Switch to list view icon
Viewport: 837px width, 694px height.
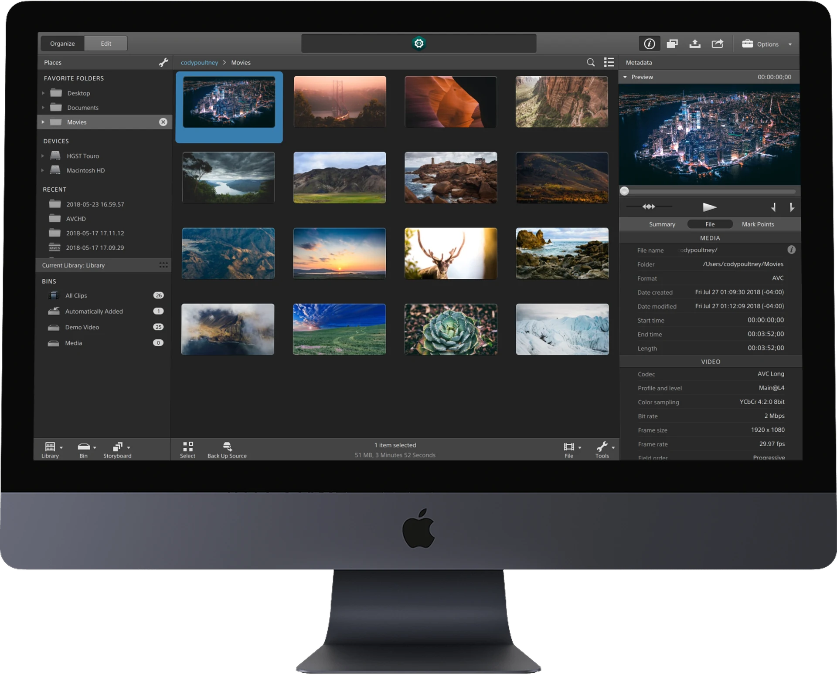[x=609, y=62]
